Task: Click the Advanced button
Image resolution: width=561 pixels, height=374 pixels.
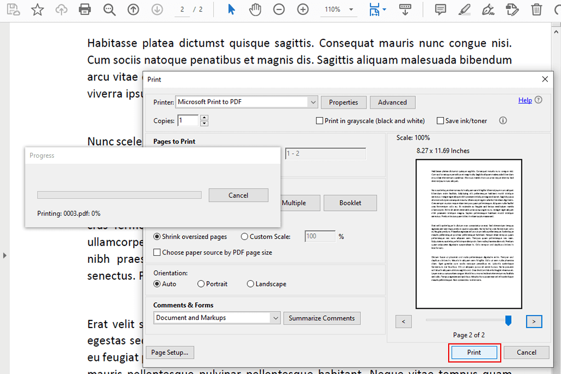Action: (392, 102)
